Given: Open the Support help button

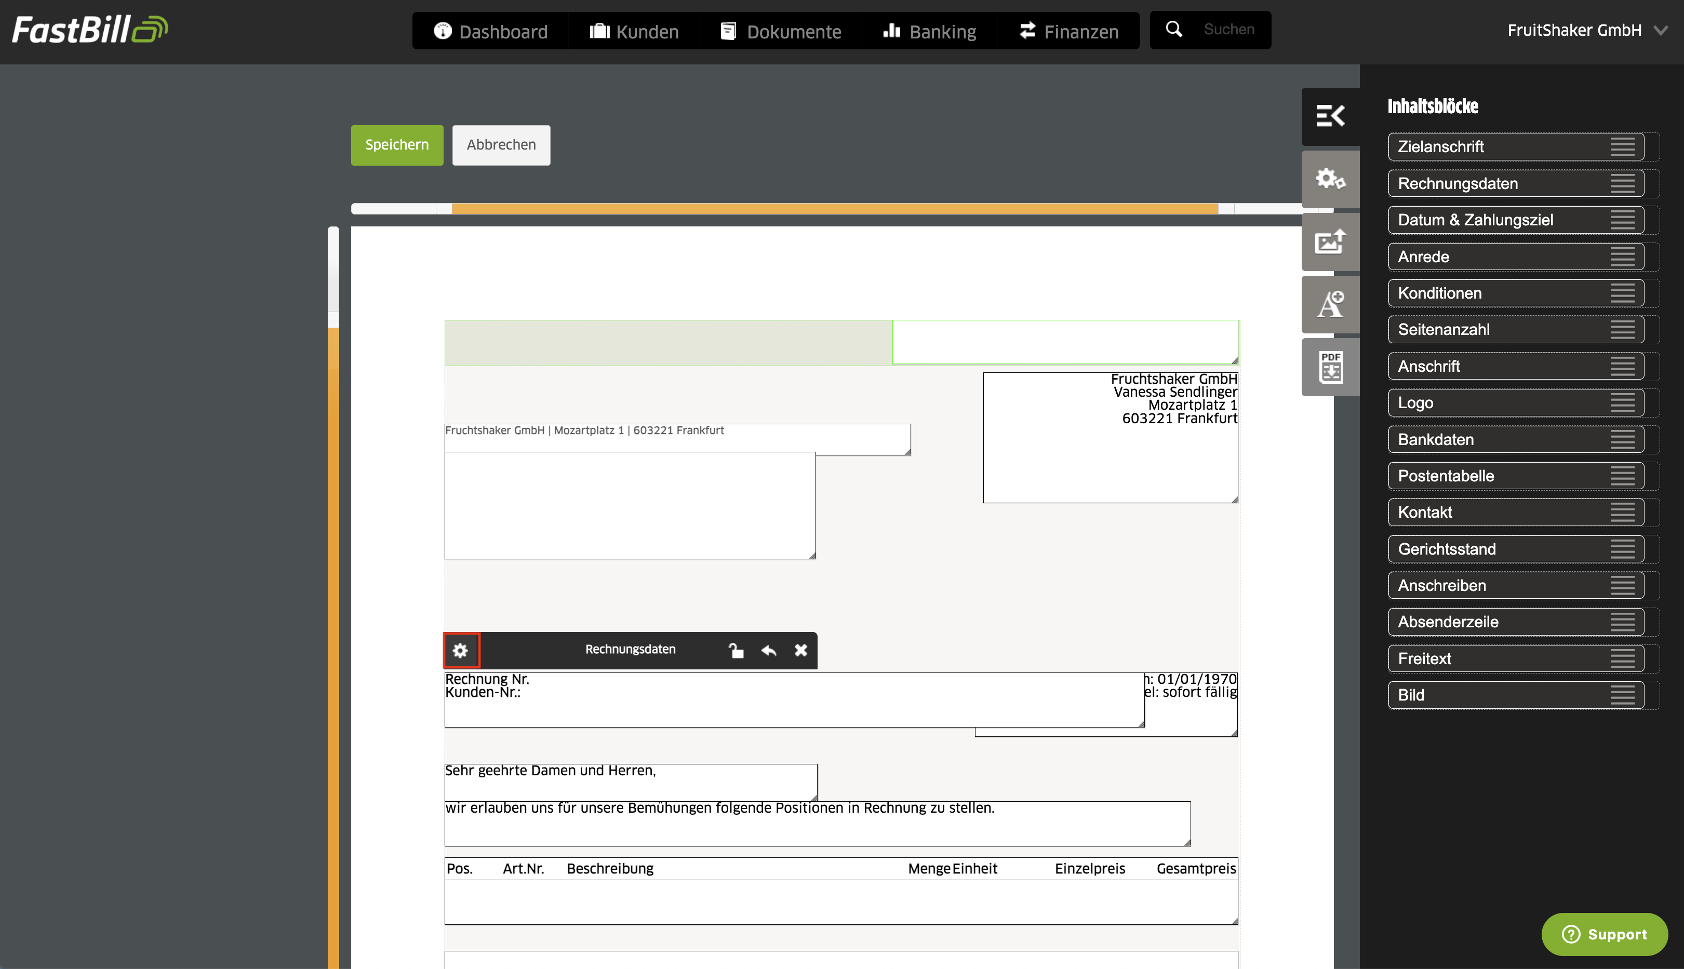Looking at the screenshot, I should tap(1604, 934).
